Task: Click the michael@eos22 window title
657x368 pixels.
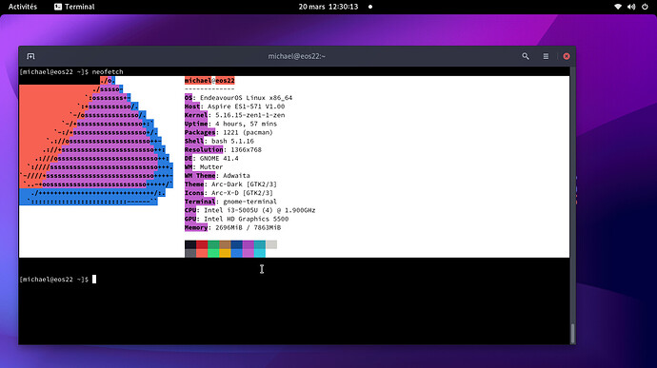Action: [x=297, y=56]
